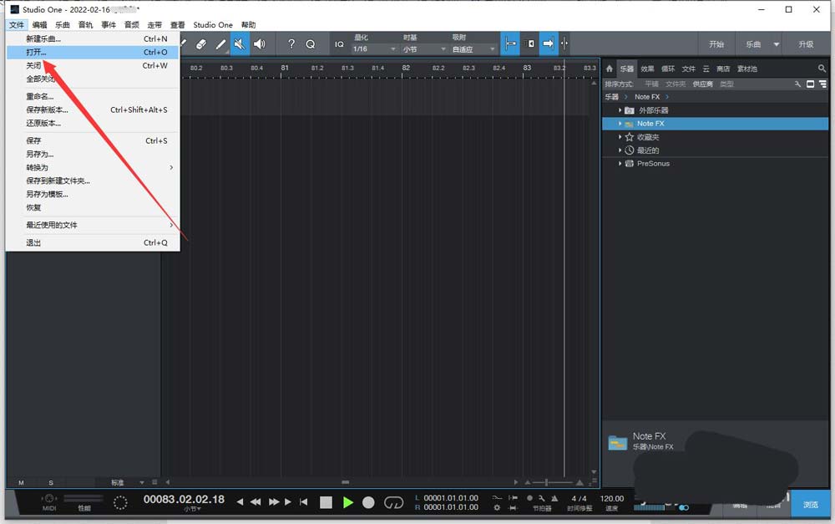Select 打开 from the file menu
The width and height of the screenshot is (835, 524).
pos(34,51)
